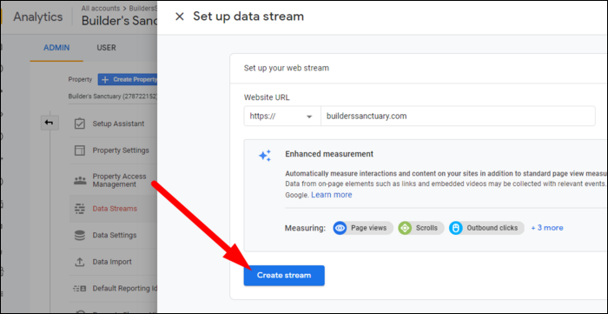
Task: Select the Page views chip
Action: pos(363,228)
